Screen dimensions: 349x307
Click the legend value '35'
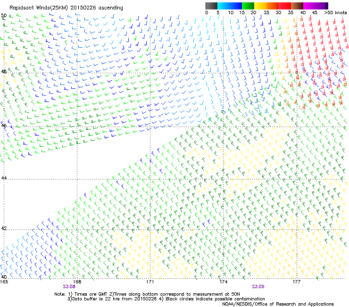(291, 12)
